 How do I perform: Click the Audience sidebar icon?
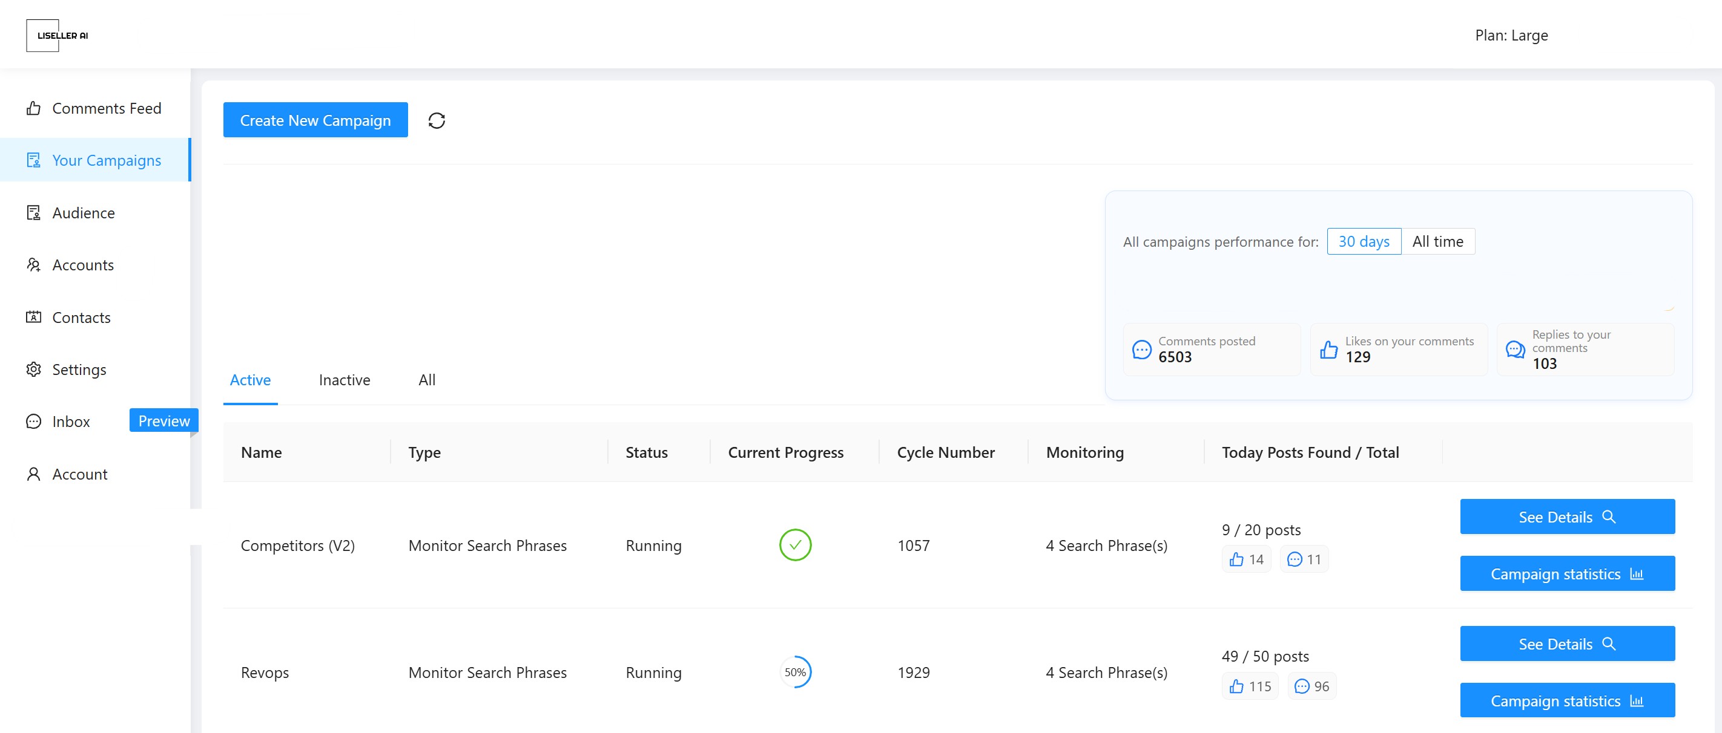tap(33, 213)
